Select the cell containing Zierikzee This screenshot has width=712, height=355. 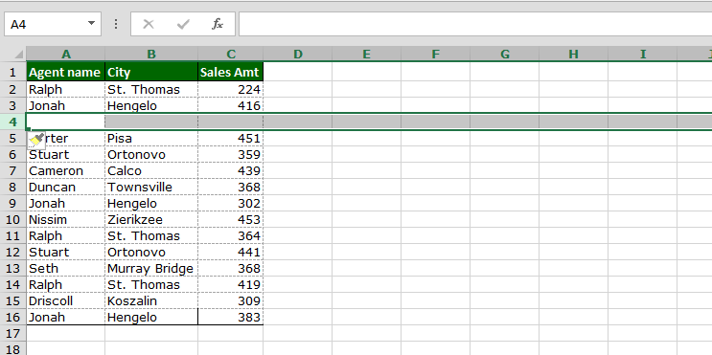[151, 220]
